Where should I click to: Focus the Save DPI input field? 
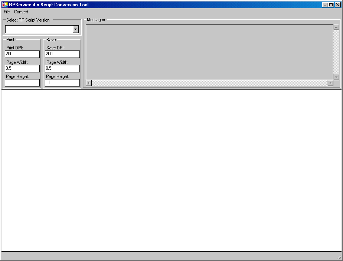pos(62,54)
